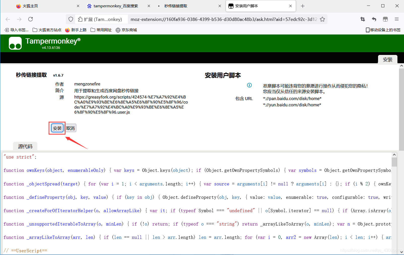Screen dimensions: 404x255
Task: Click the screenshot crop toolbar icon
Action: [x=363, y=19]
